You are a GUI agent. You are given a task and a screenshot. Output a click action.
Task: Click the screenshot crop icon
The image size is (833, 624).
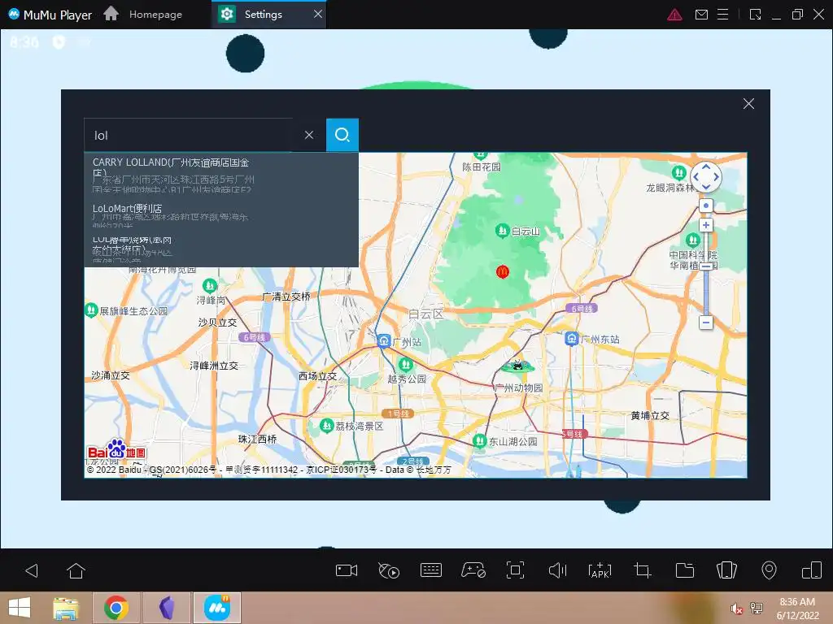tap(643, 570)
